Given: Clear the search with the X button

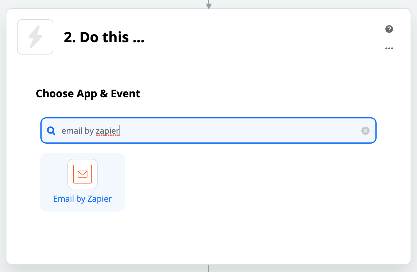Looking at the screenshot, I should pyautogui.click(x=365, y=131).
